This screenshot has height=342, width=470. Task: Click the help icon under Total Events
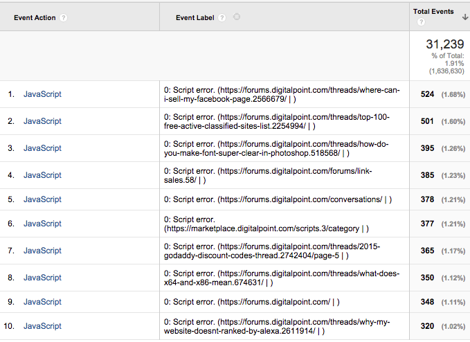coord(421,23)
